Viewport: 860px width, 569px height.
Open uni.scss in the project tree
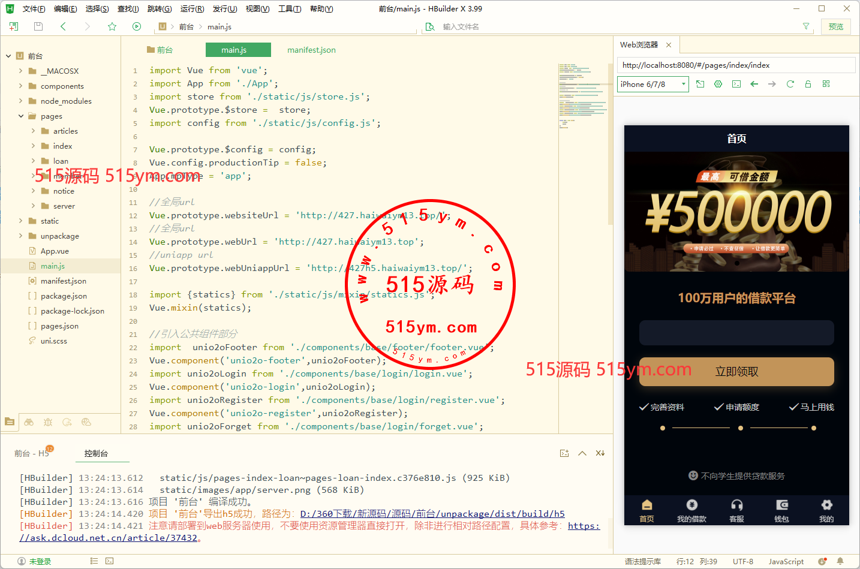(x=53, y=341)
